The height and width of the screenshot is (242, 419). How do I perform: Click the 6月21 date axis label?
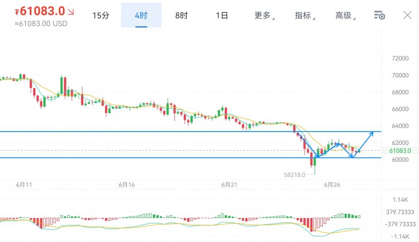pos(229,185)
